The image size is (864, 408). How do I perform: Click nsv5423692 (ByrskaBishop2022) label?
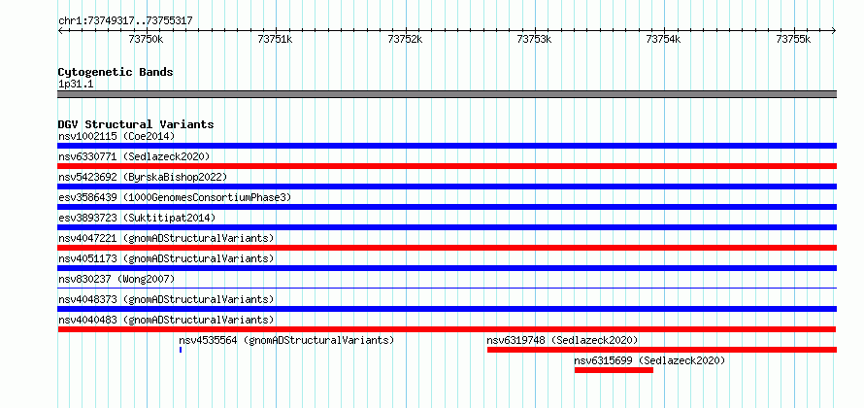point(142,177)
